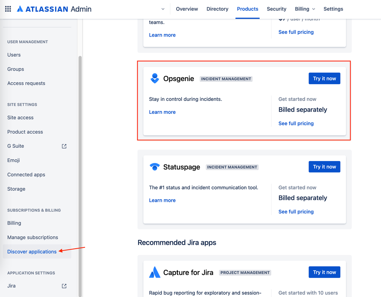
Task: Open See full pricing for Opsgenie
Action: [296, 123]
